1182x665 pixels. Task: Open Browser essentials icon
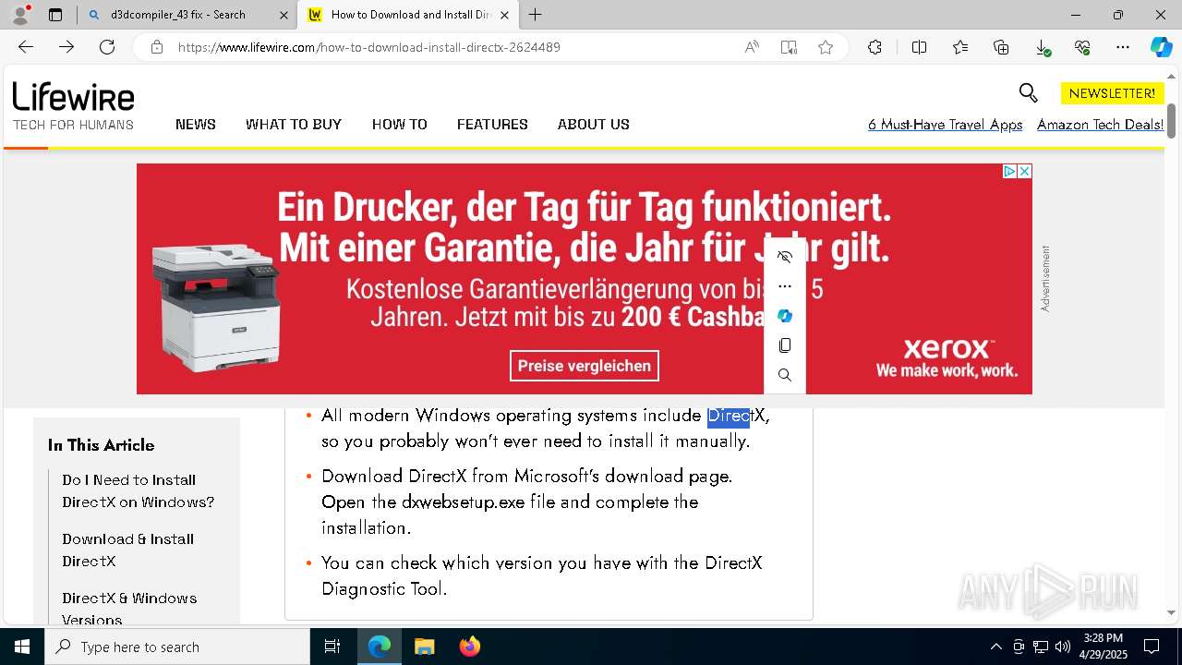coord(1082,47)
